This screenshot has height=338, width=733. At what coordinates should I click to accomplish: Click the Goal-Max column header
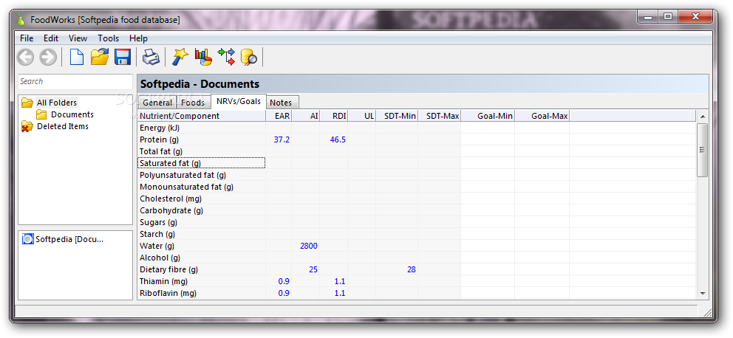click(542, 116)
